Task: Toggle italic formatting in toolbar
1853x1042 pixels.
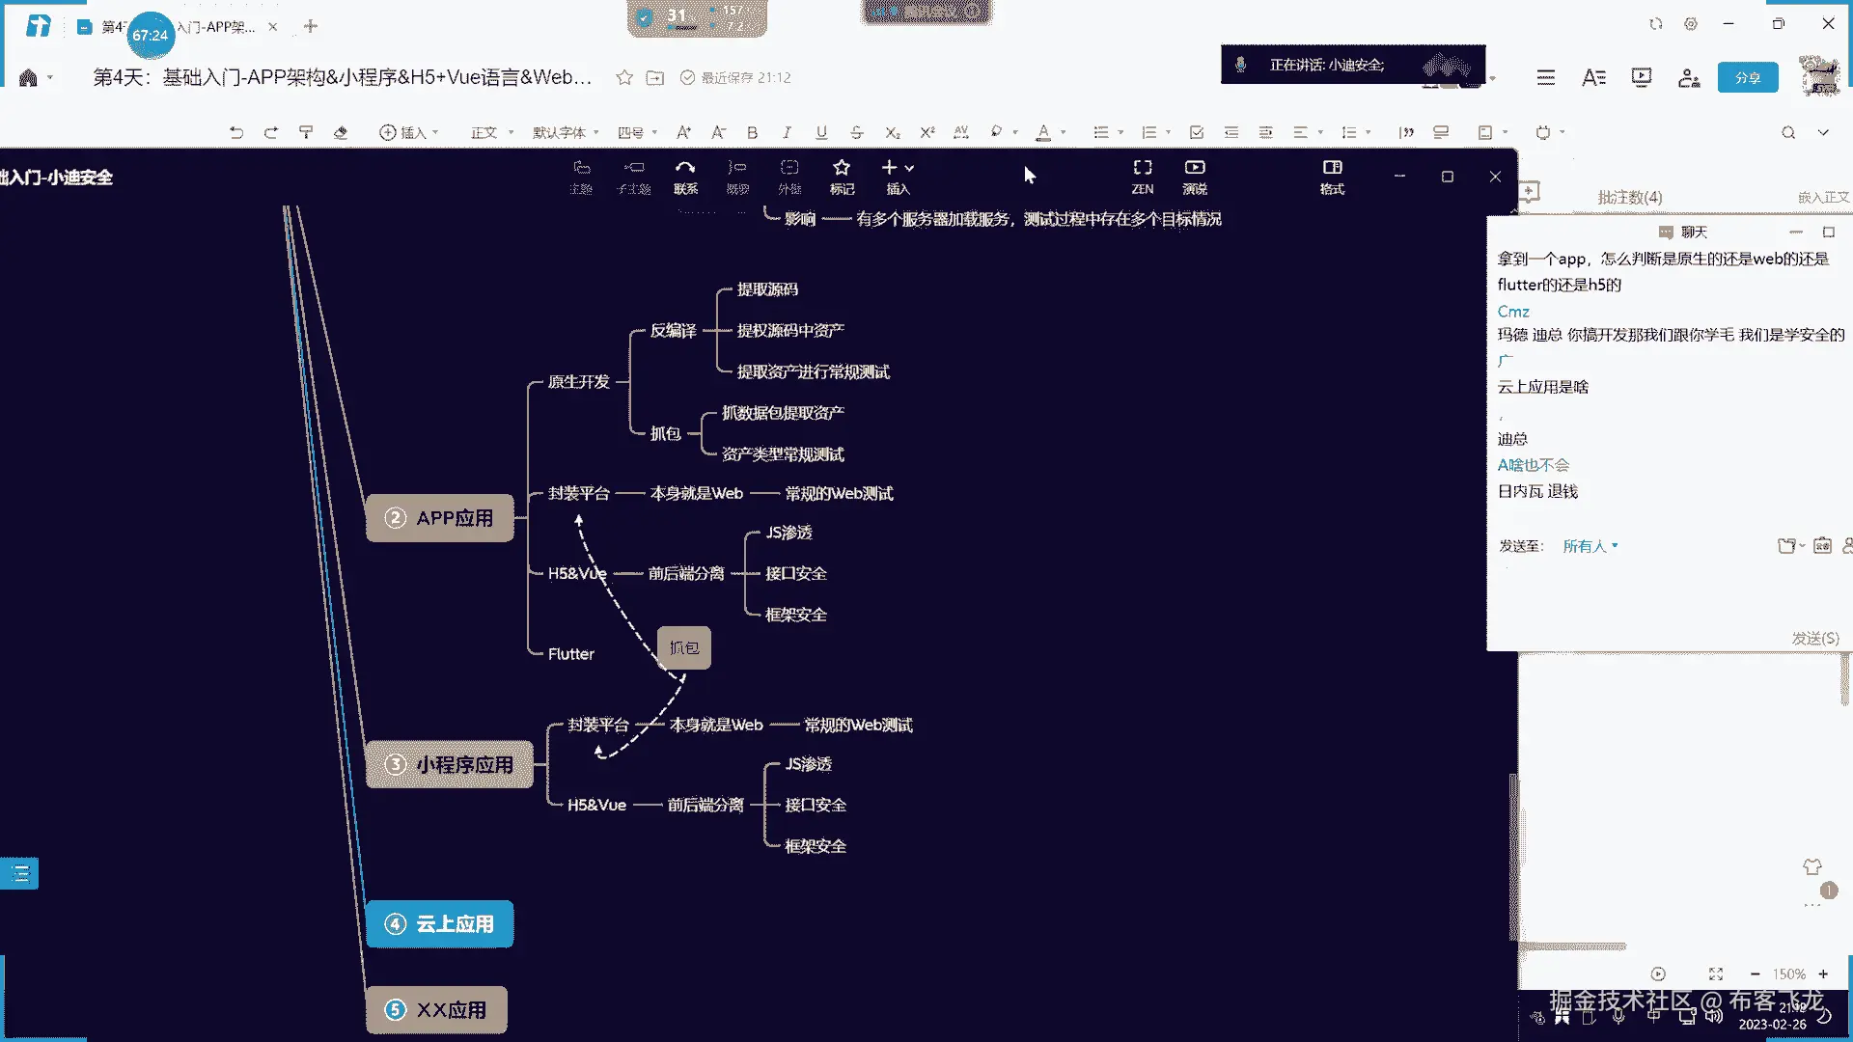Action: 787,133
